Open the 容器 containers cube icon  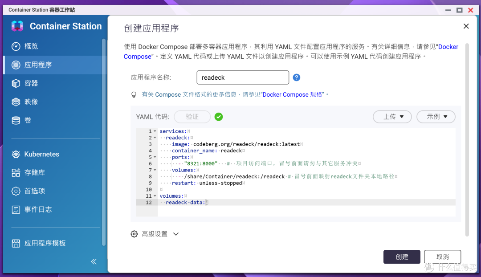coord(16,83)
